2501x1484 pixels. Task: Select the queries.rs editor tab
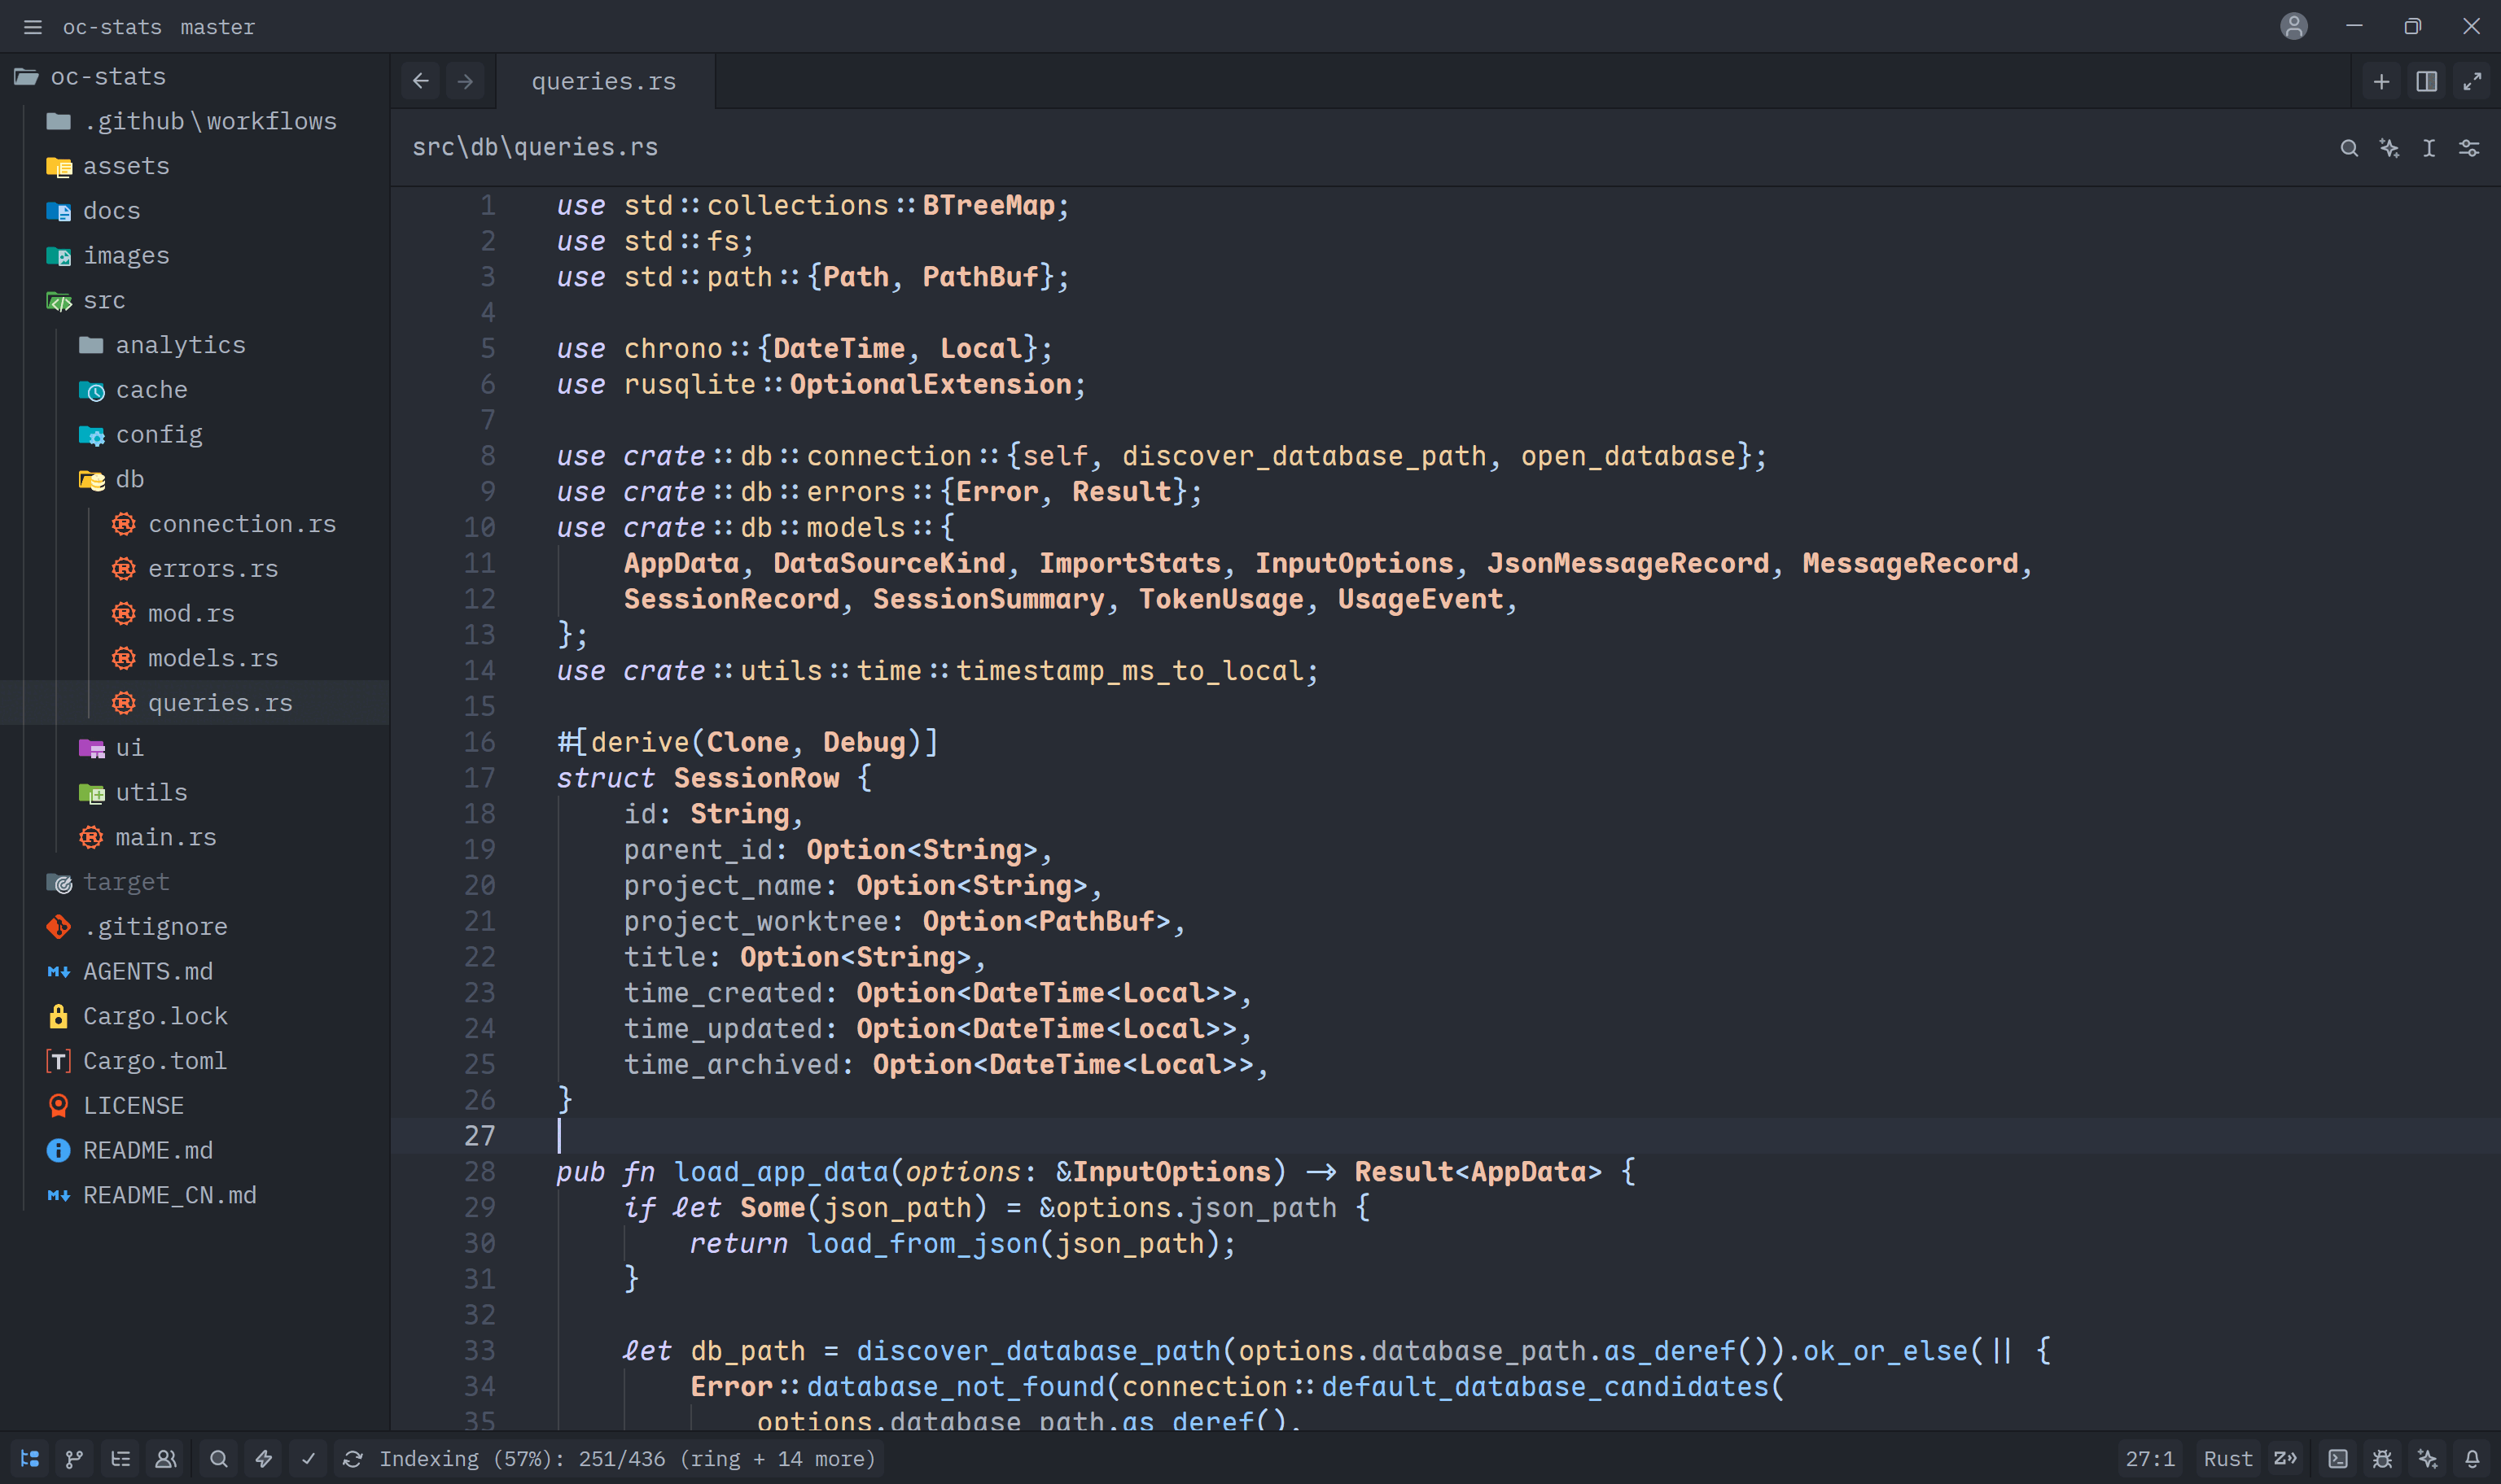pyautogui.click(x=604, y=81)
